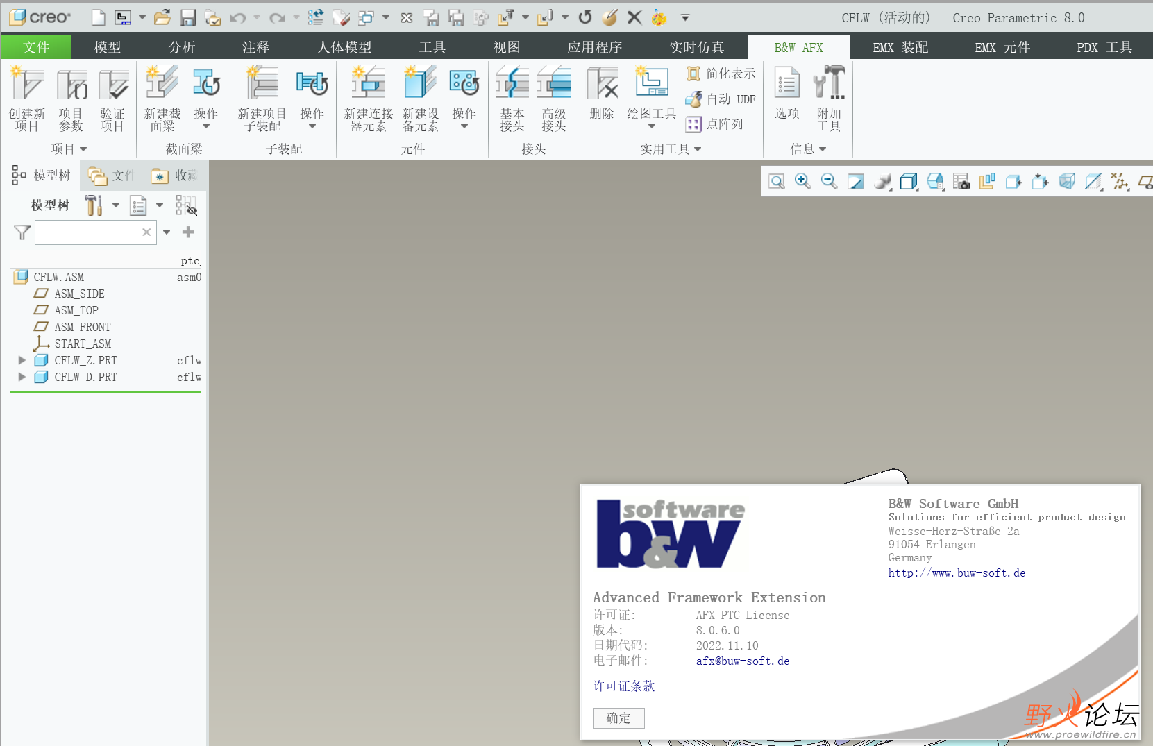Switch to the 模型 ribbon tab

[x=108, y=47]
